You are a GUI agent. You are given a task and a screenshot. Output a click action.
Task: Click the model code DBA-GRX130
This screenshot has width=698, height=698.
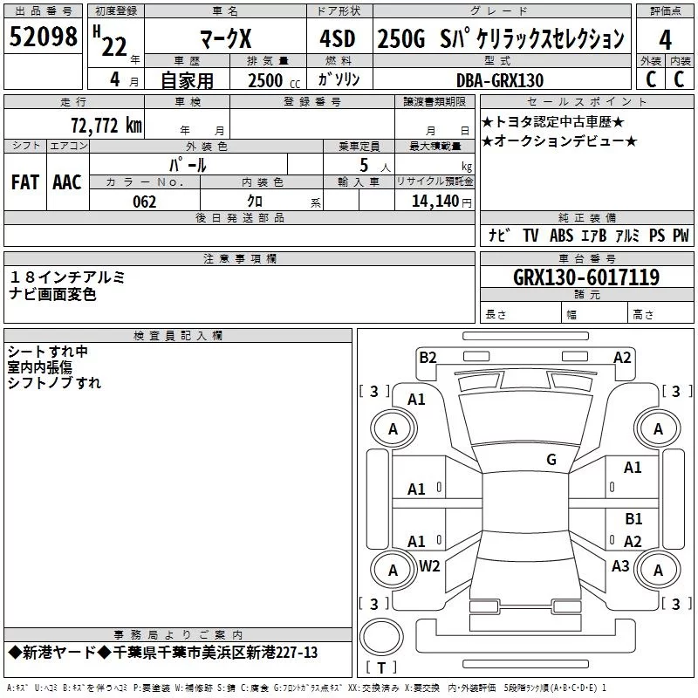tap(500, 80)
